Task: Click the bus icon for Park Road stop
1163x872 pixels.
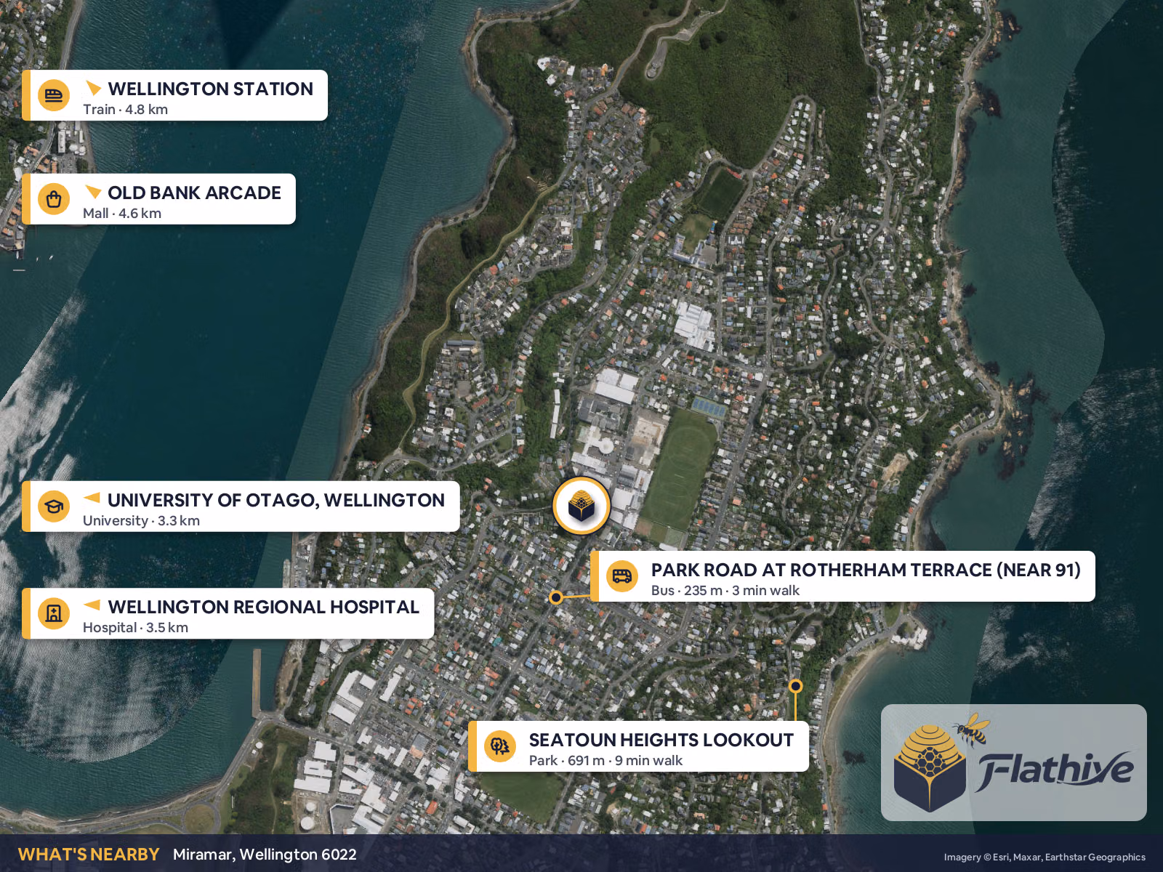Action: point(622,576)
